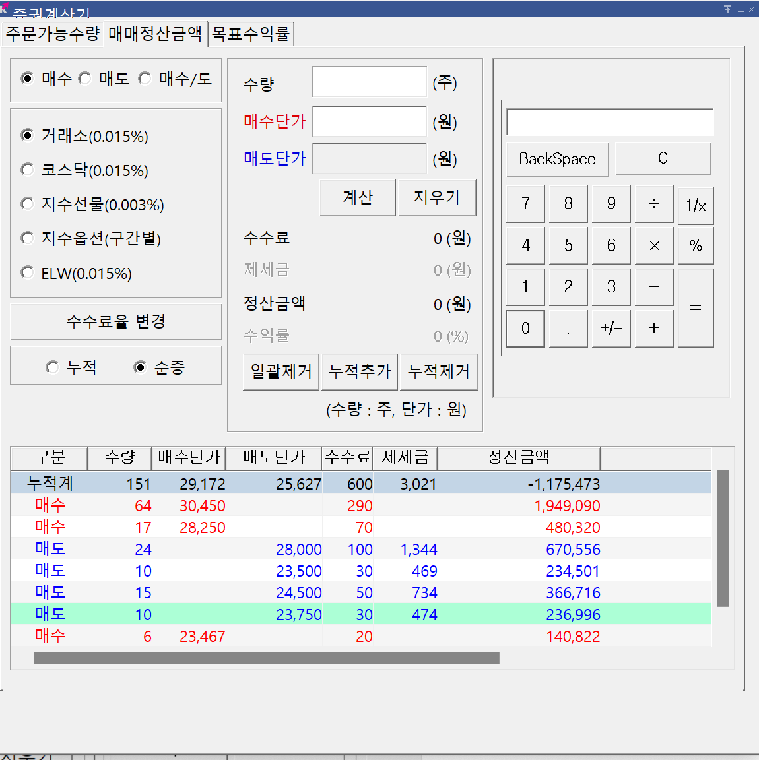Click the division (÷) key on the calculator
Image resolution: width=759 pixels, height=760 pixels.
click(x=653, y=204)
